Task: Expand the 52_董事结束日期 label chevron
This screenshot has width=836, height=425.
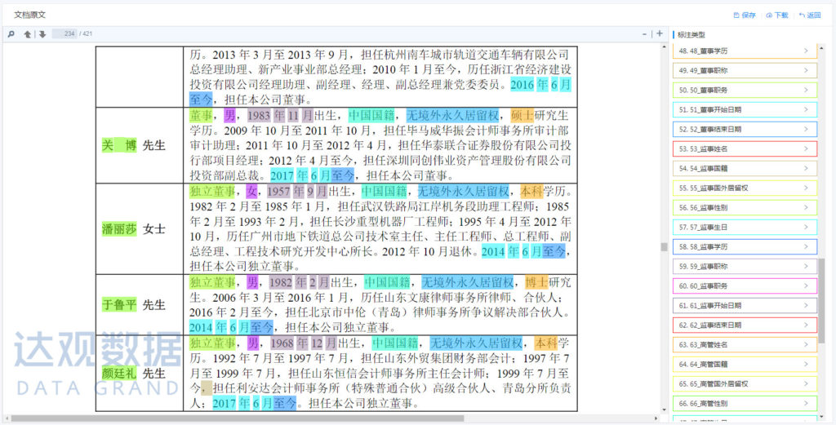Action: [806, 130]
